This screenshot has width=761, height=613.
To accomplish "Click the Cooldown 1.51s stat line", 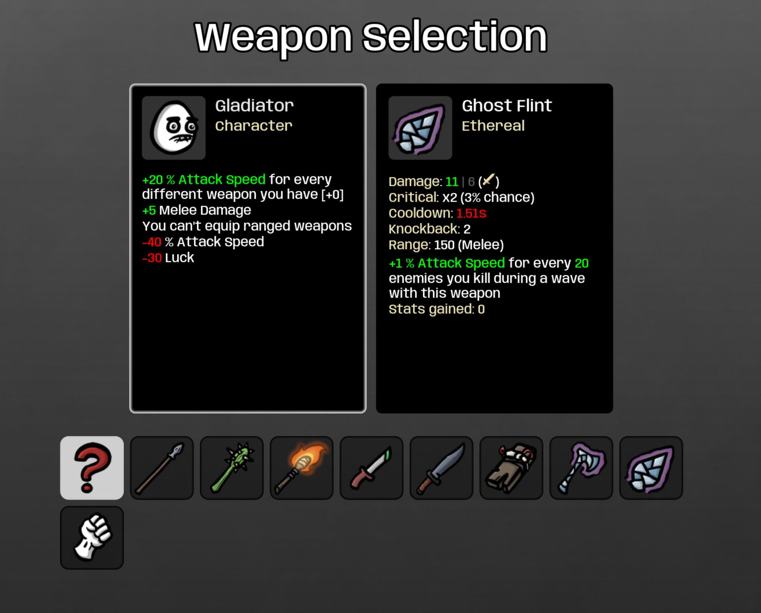I will pos(437,213).
